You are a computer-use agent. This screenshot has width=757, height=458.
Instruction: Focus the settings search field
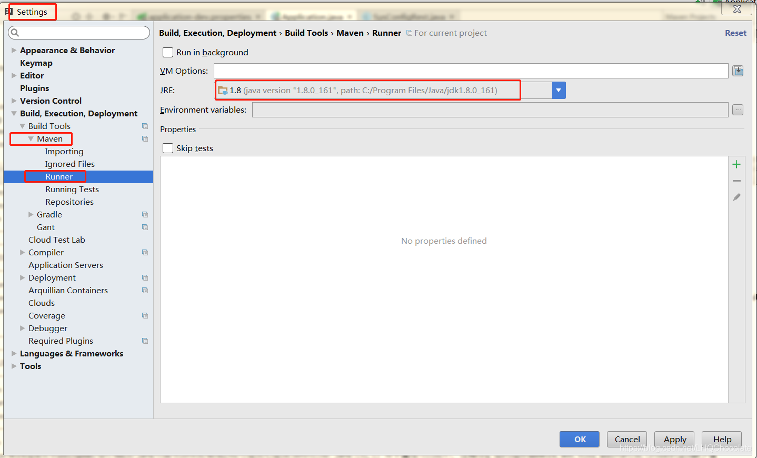[79, 33]
